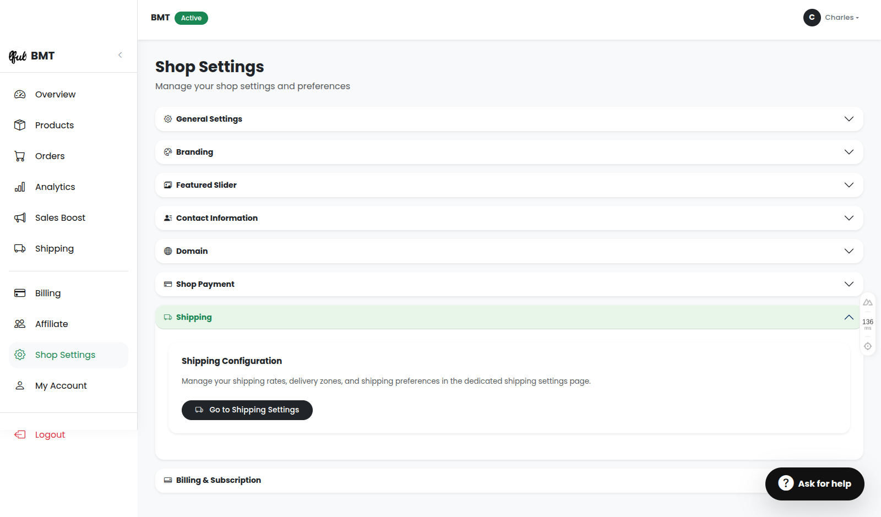Image resolution: width=881 pixels, height=517 pixels.
Task: Select Analytics in the sidebar
Action: pos(68,187)
